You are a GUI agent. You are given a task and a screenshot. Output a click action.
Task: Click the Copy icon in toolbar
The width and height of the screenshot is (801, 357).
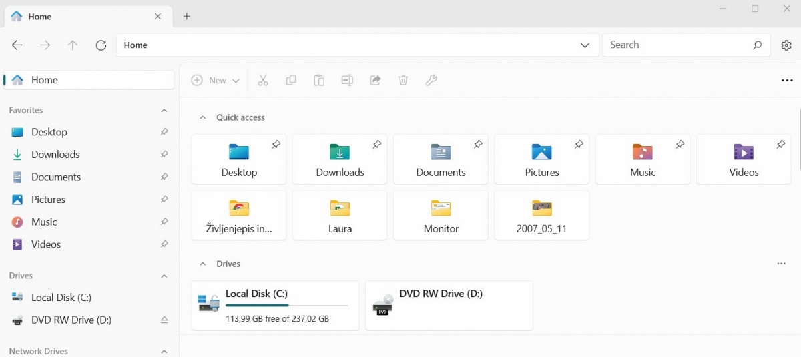point(291,81)
